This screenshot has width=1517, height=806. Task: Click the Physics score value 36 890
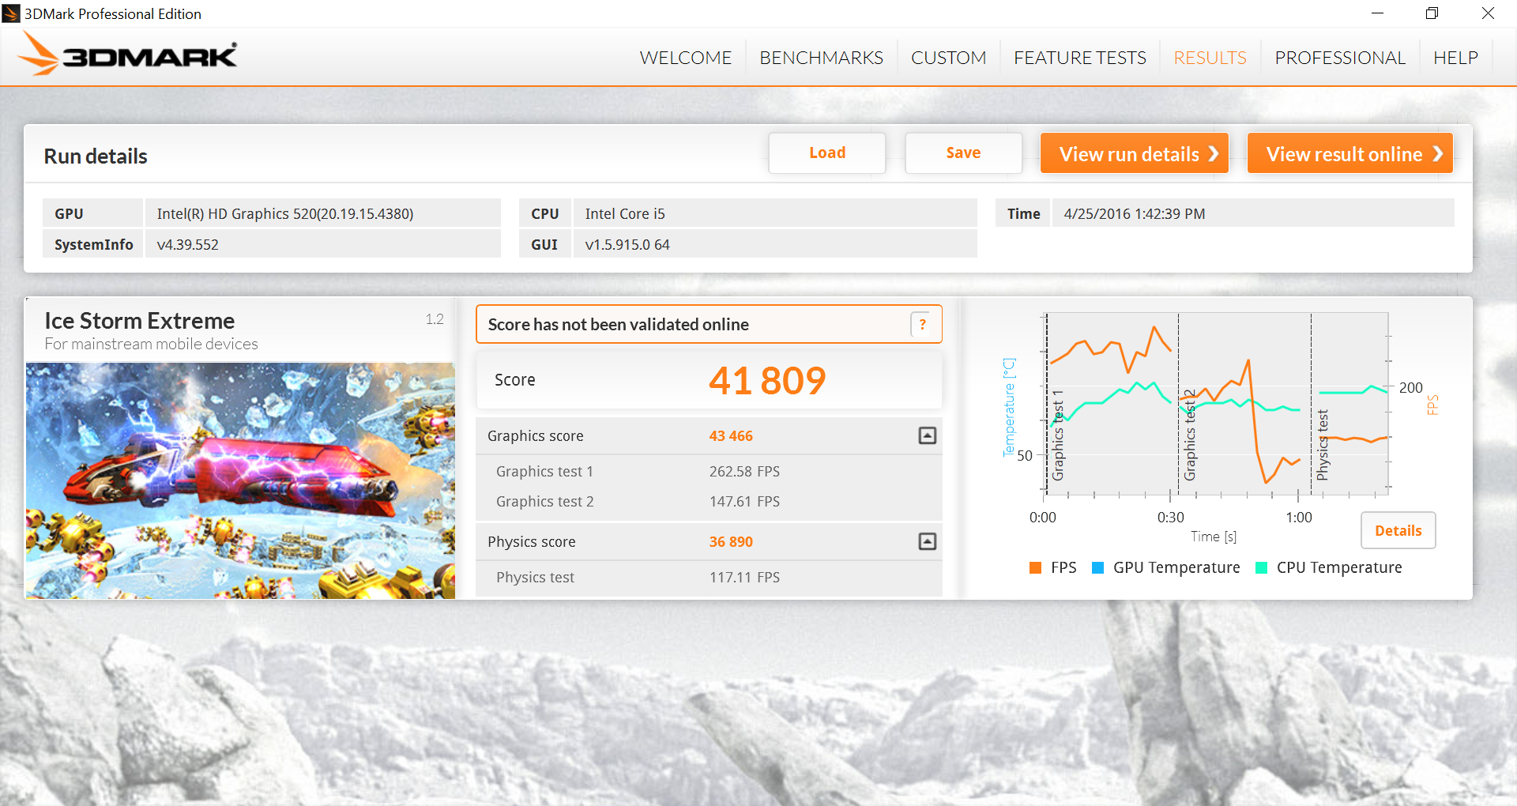click(x=731, y=541)
